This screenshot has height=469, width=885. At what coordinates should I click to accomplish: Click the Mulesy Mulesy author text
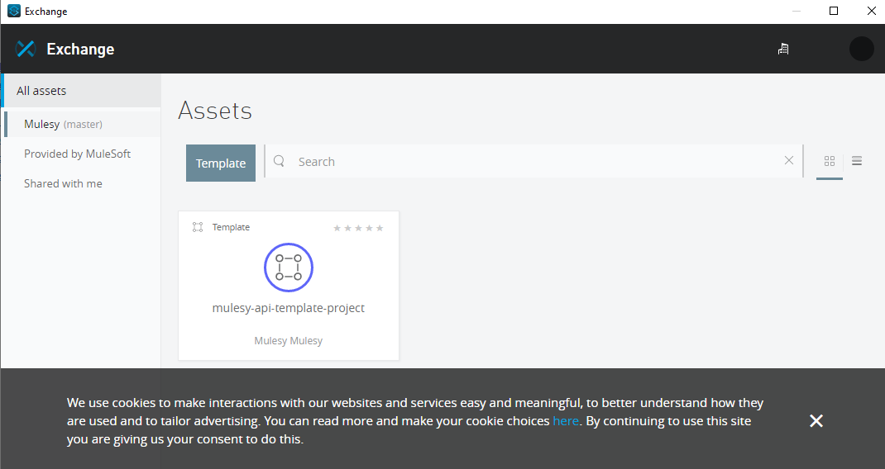pos(289,340)
